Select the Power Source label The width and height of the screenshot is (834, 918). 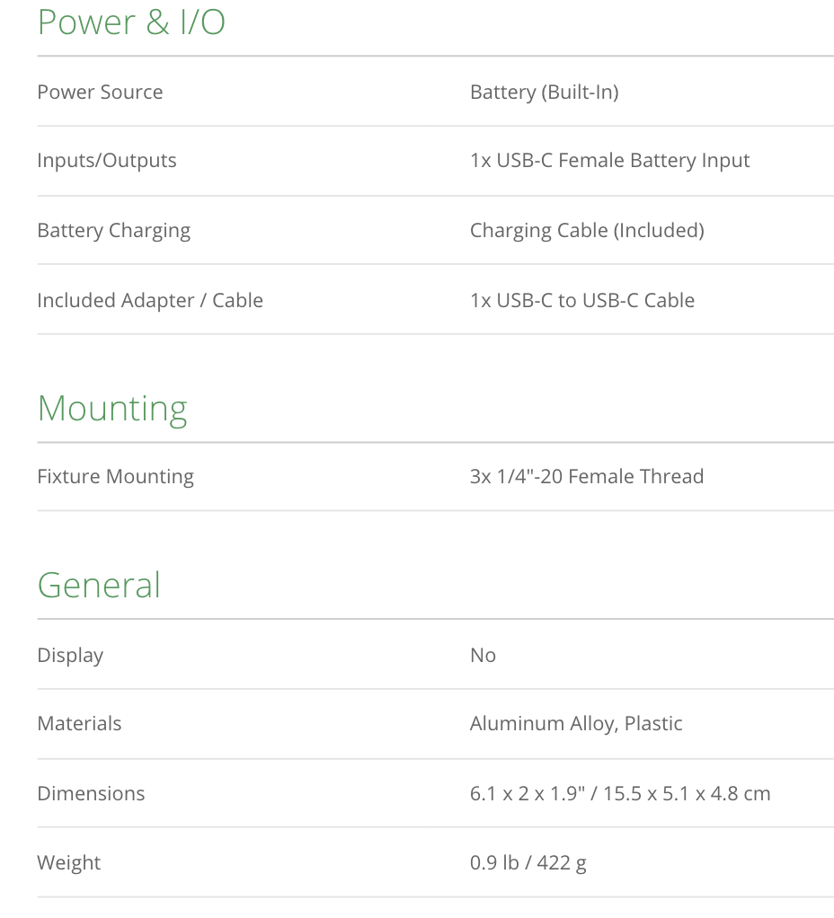100,92
